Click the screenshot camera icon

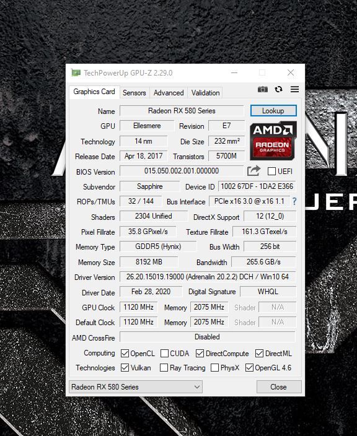click(x=262, y=89)
